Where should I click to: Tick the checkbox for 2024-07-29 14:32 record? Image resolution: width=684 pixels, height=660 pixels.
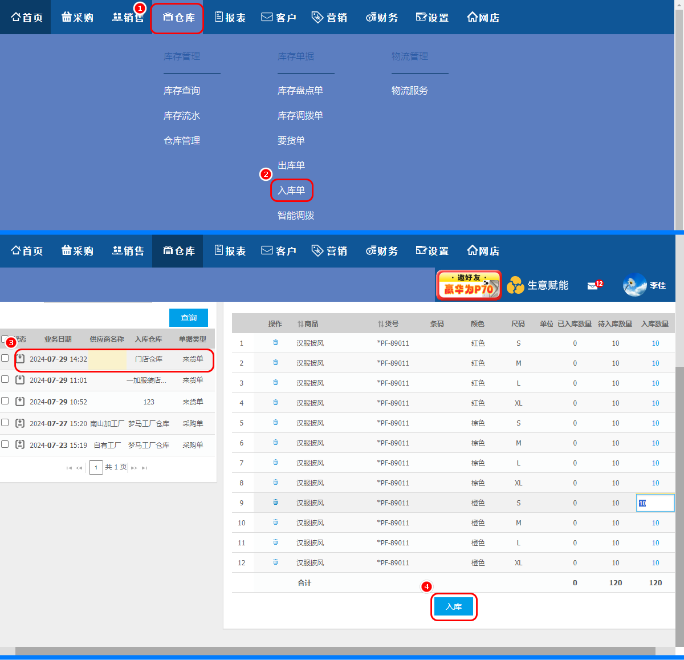point(5,358)
